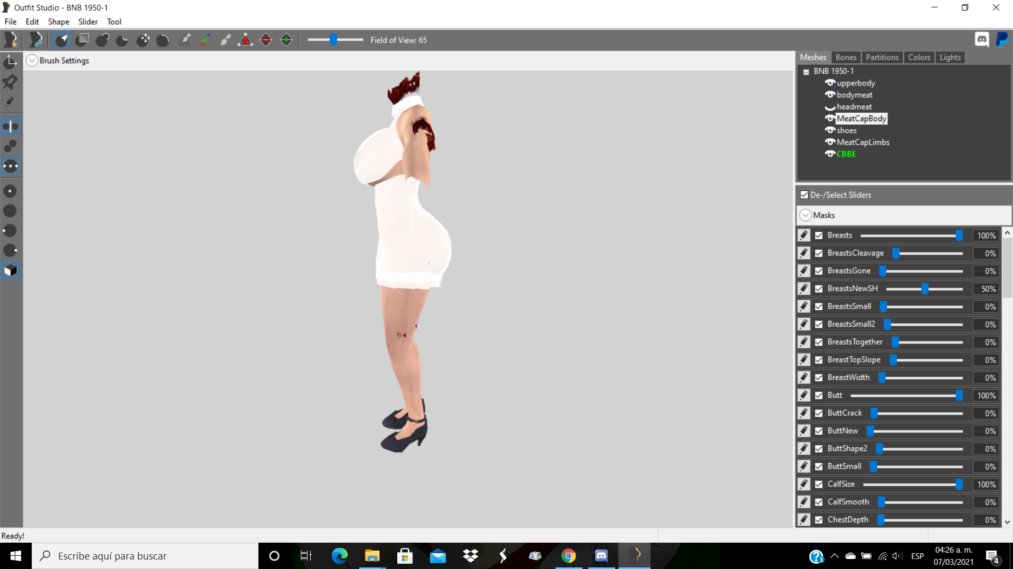Select the Color paint brush tool
Viewport: 1013px width, 569px height.
(205, 40)
